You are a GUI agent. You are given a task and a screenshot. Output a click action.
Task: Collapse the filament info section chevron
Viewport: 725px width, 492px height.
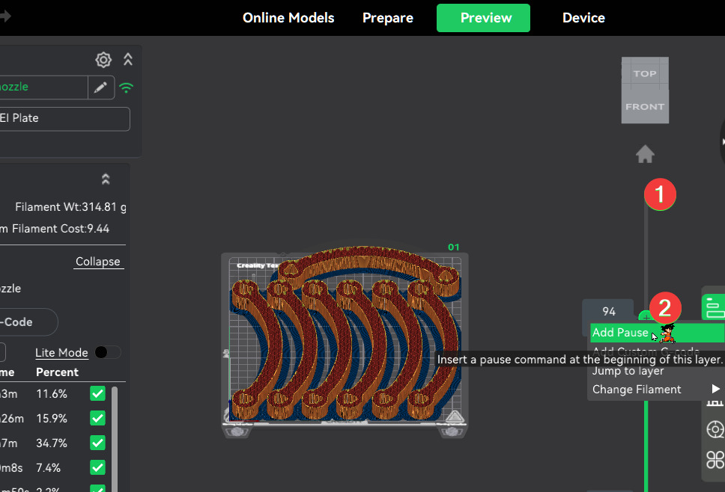click(x=106, y=179)
